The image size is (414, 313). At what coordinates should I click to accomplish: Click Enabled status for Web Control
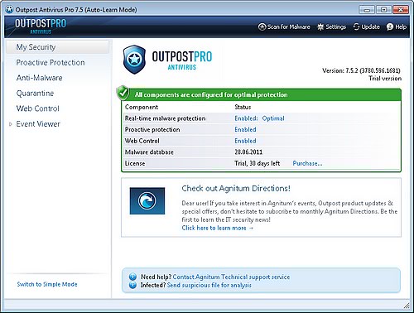[245, 141]
